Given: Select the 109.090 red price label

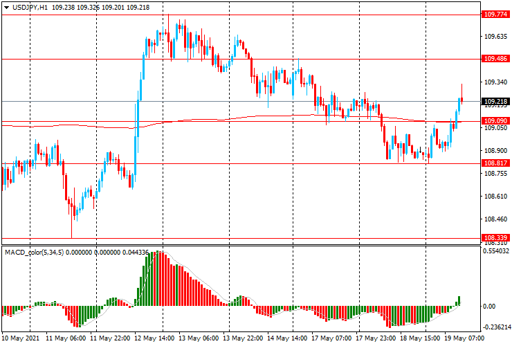Looking at the screenshot, I should (x=495, y=121).
